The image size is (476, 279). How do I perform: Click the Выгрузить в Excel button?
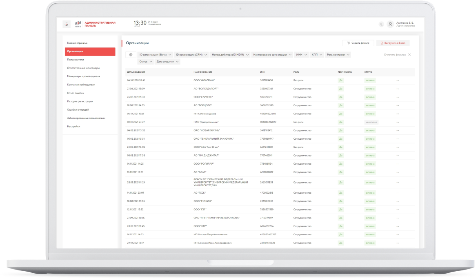point(393,43)
